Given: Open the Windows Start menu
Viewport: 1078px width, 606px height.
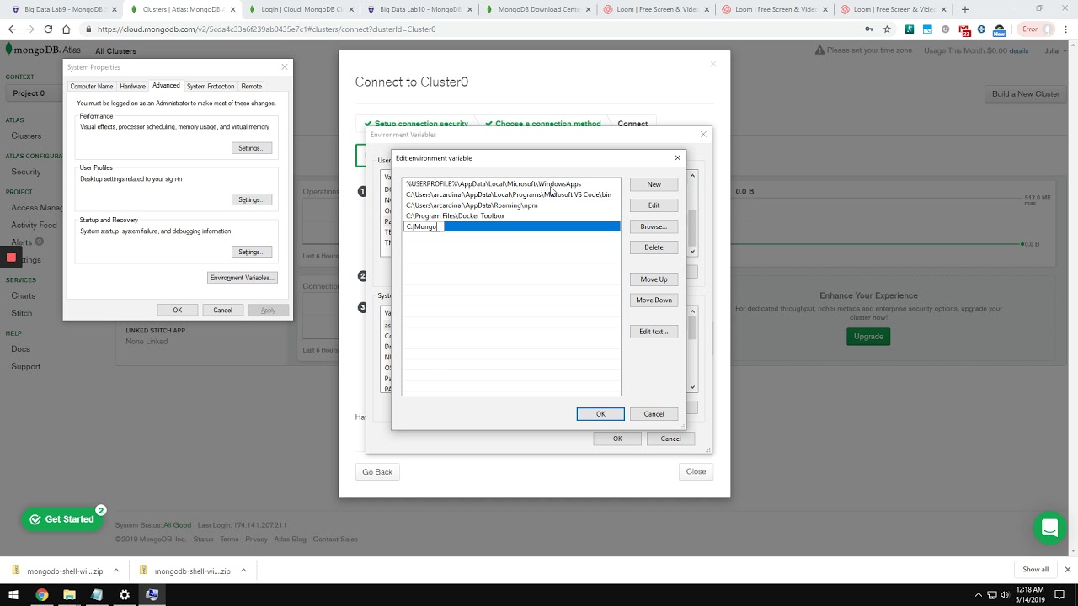Looking at the screenshot, I should pyautogui.click(x=13, y=594).
